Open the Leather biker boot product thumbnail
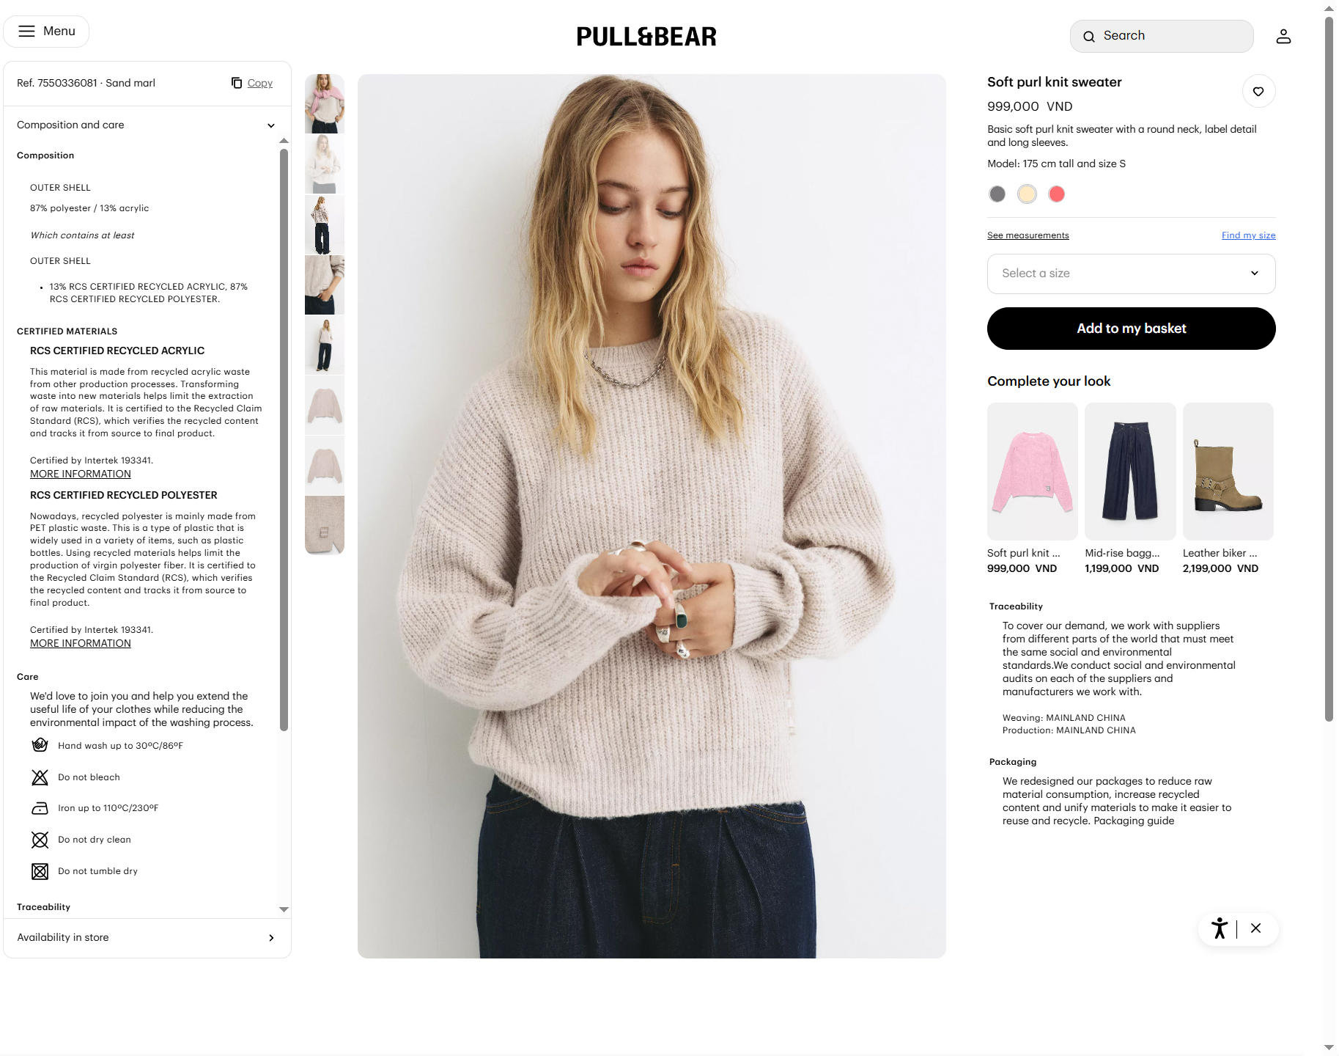This screenshot has width=1339, height=1056. (1228, 472)
